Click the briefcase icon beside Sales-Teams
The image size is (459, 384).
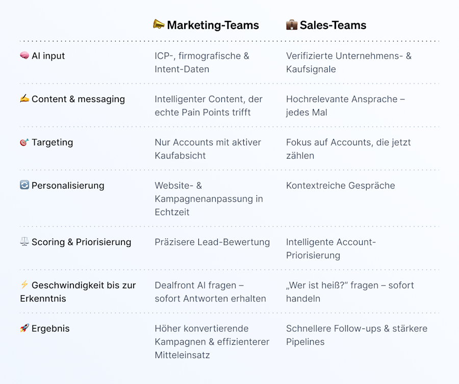291,24
